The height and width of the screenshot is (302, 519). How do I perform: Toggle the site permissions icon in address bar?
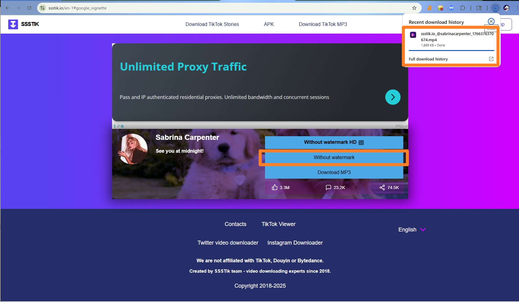(42, 8)
